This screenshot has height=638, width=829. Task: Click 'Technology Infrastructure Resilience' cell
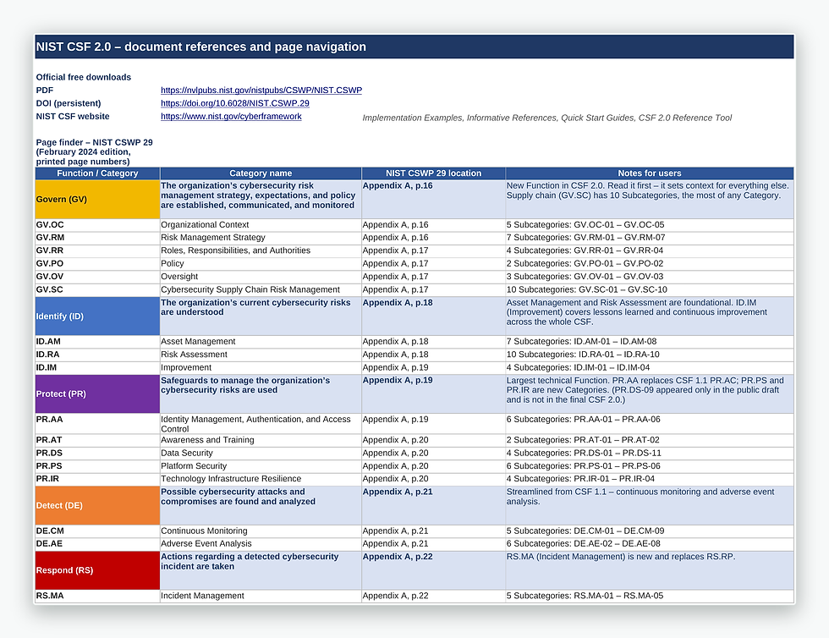click(261, 479)
